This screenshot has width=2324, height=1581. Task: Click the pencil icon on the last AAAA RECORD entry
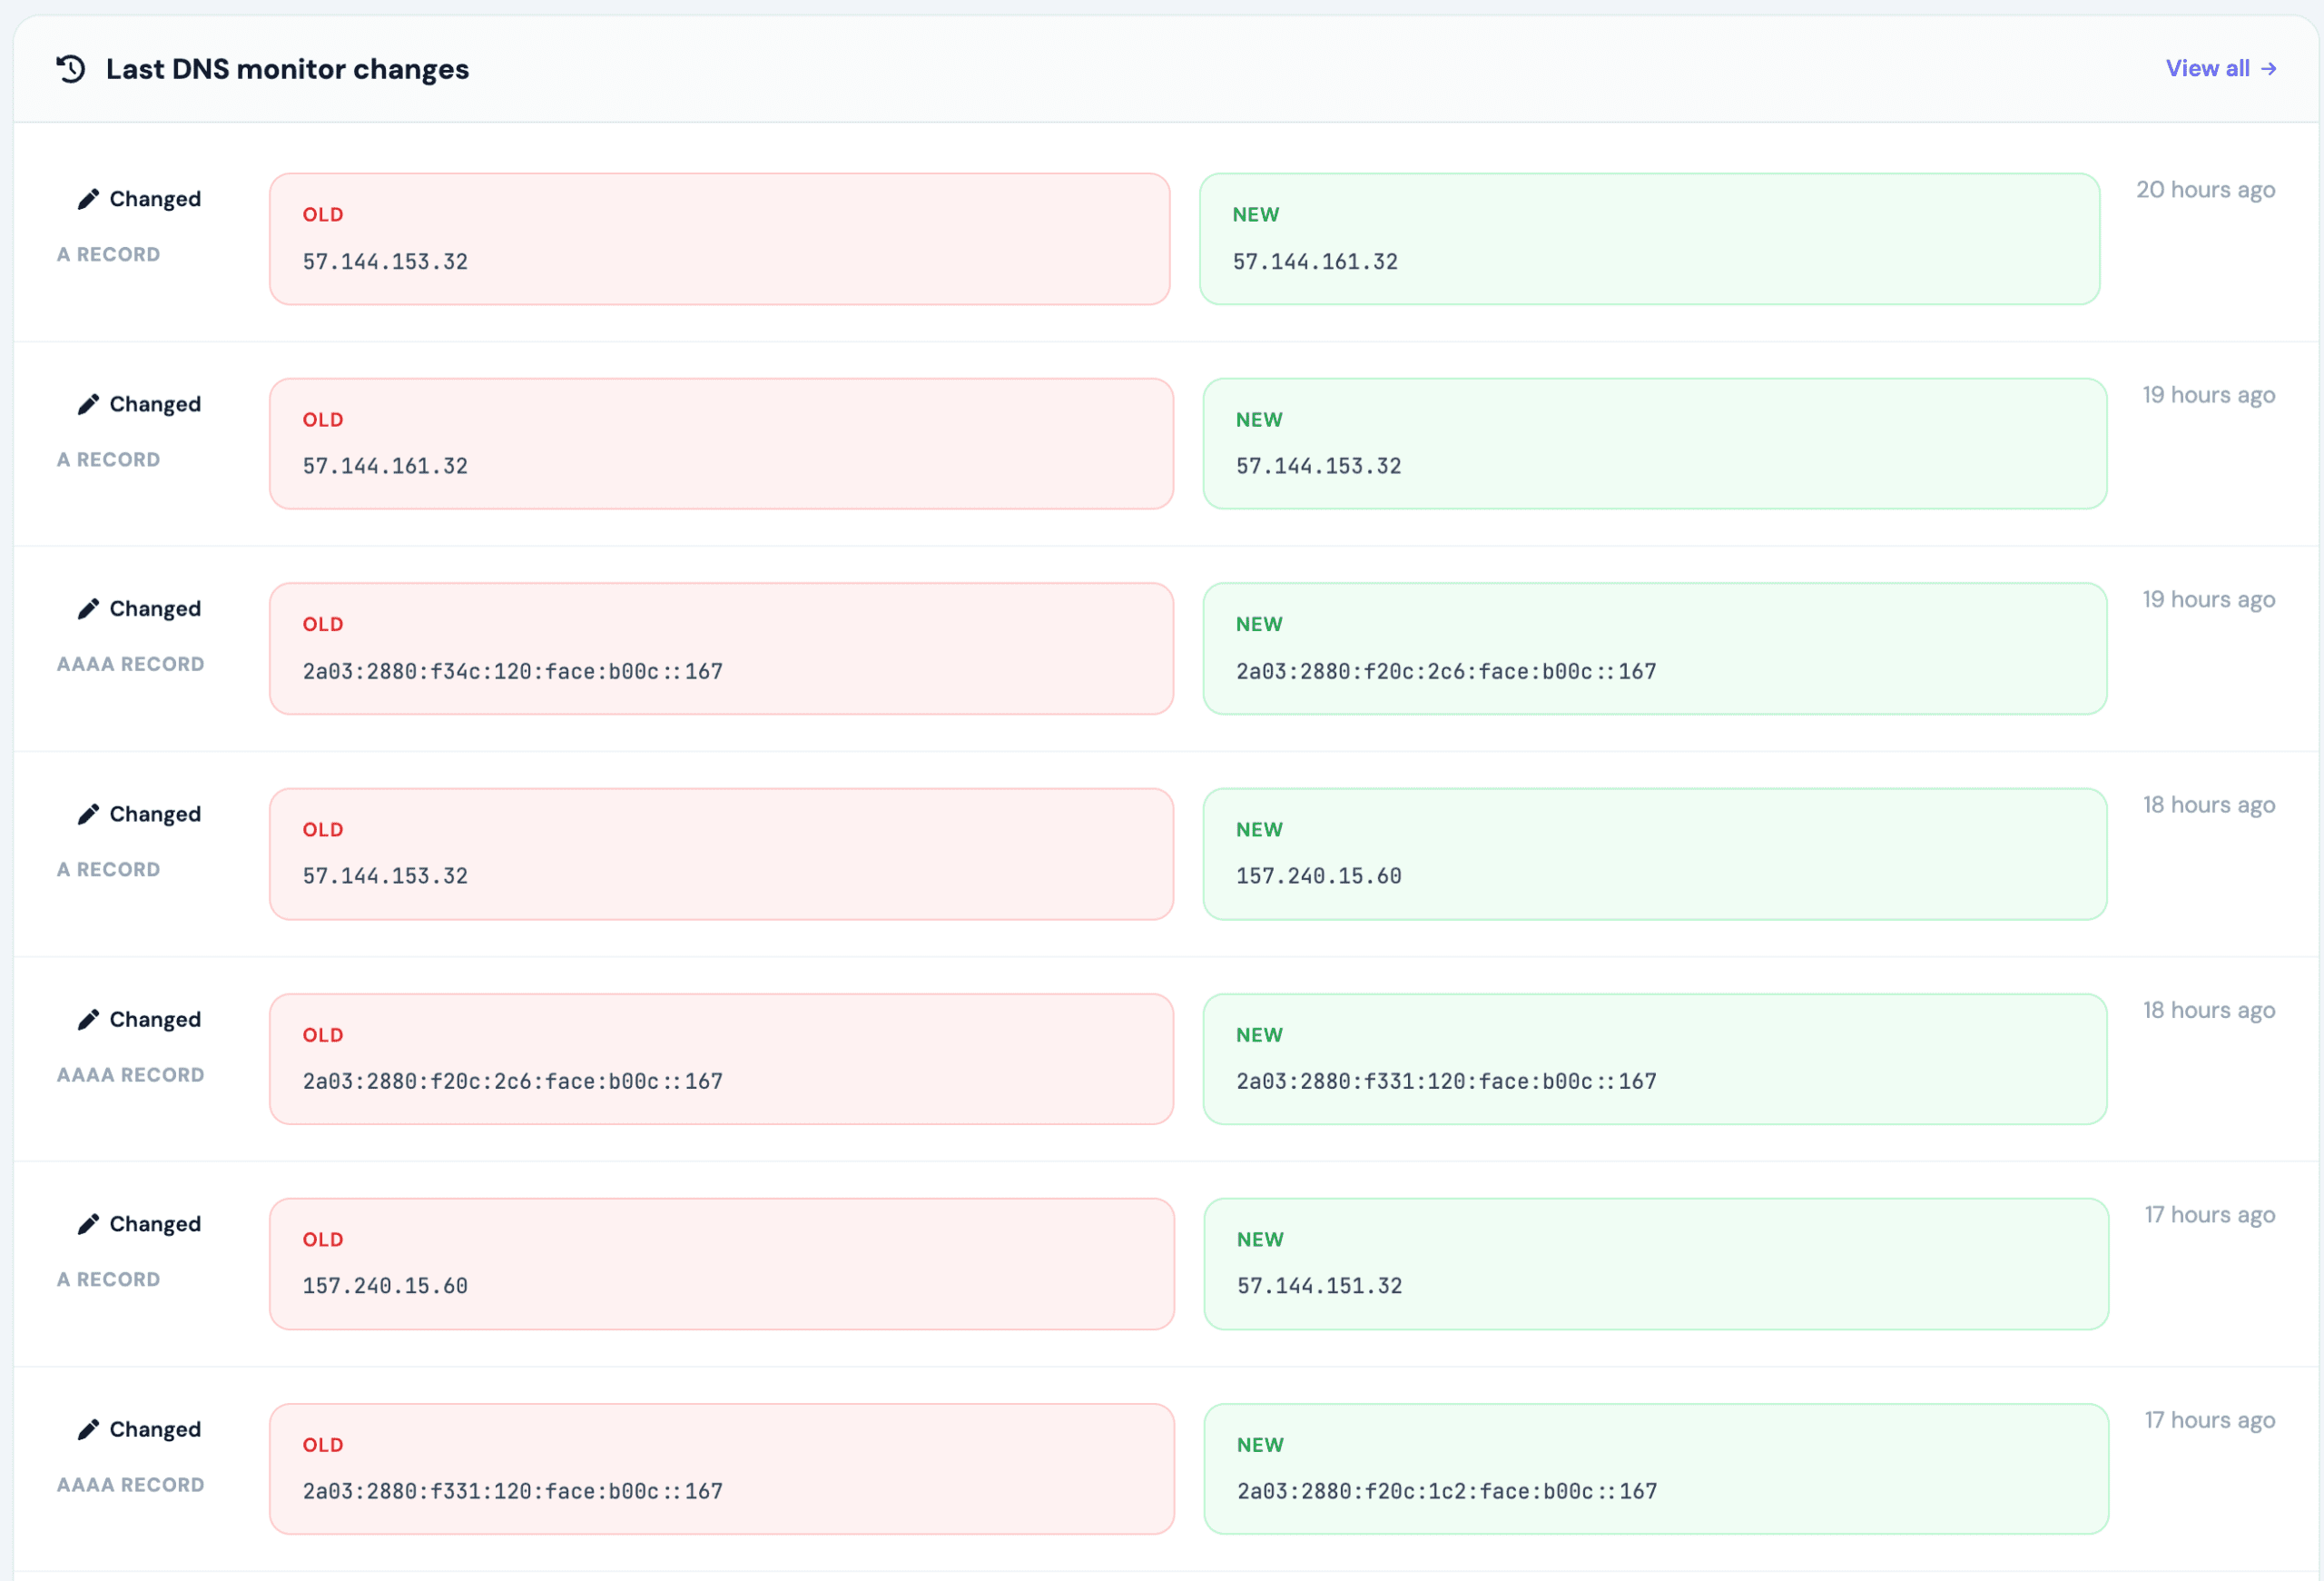point(88,1428)
